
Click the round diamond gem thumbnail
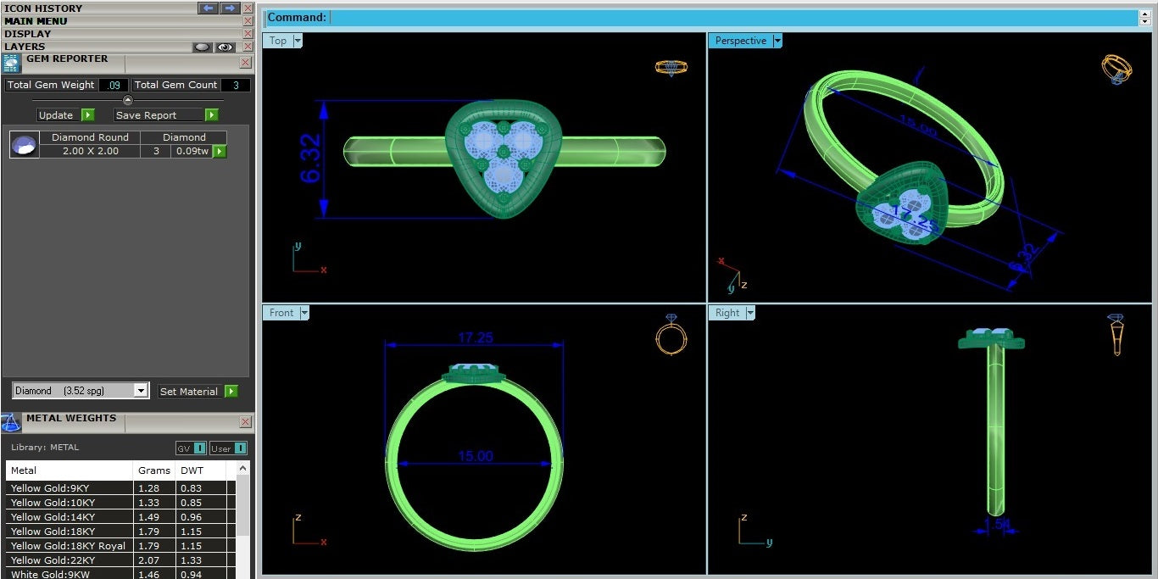24,145
